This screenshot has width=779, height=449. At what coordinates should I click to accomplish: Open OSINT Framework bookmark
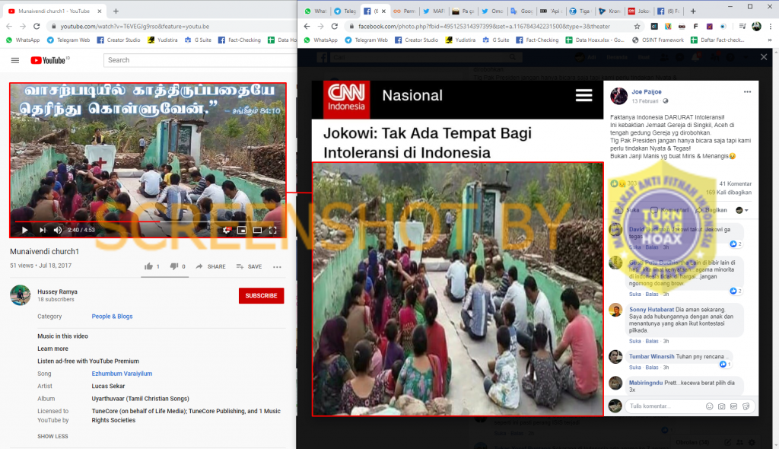(x=658, y=40)
